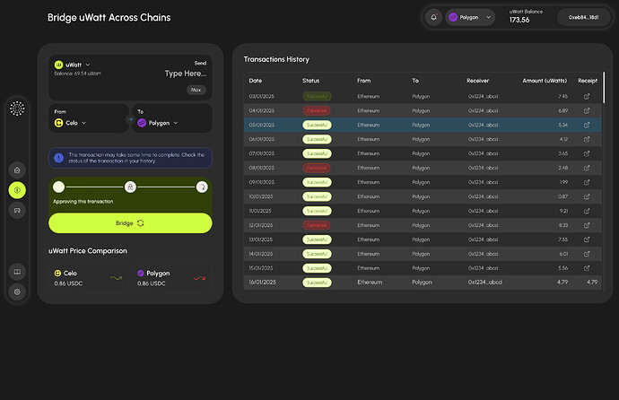This screenshot has width=619, height=400.
Task: Open settings gear in sidebar
Action: 17,291
